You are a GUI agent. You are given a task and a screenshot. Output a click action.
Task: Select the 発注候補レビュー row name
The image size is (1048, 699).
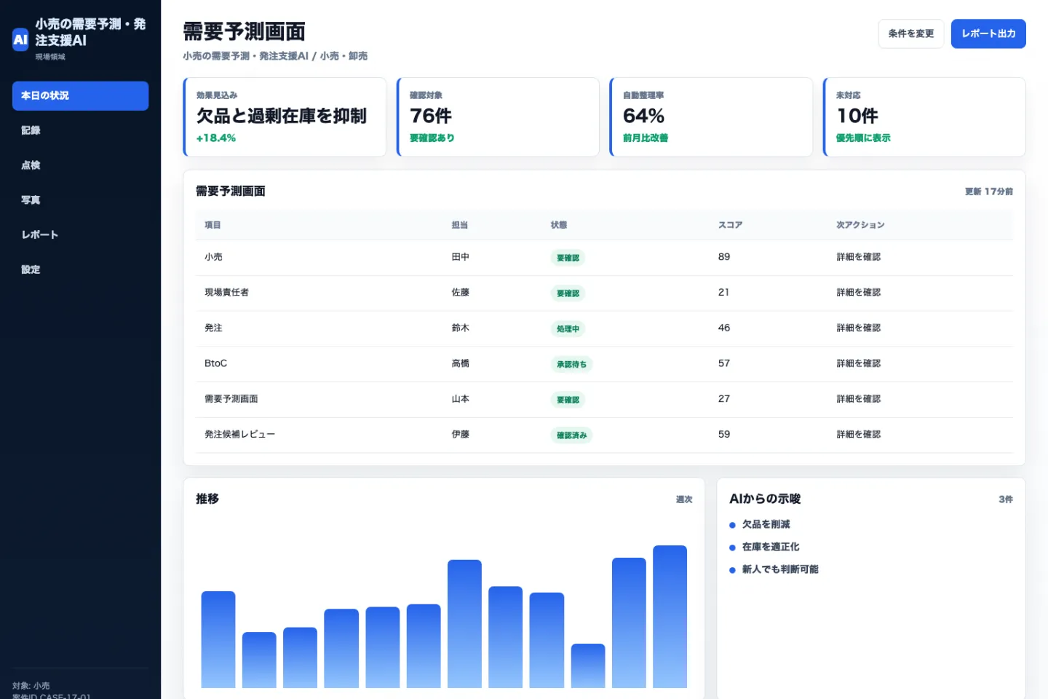click(239, 435)
